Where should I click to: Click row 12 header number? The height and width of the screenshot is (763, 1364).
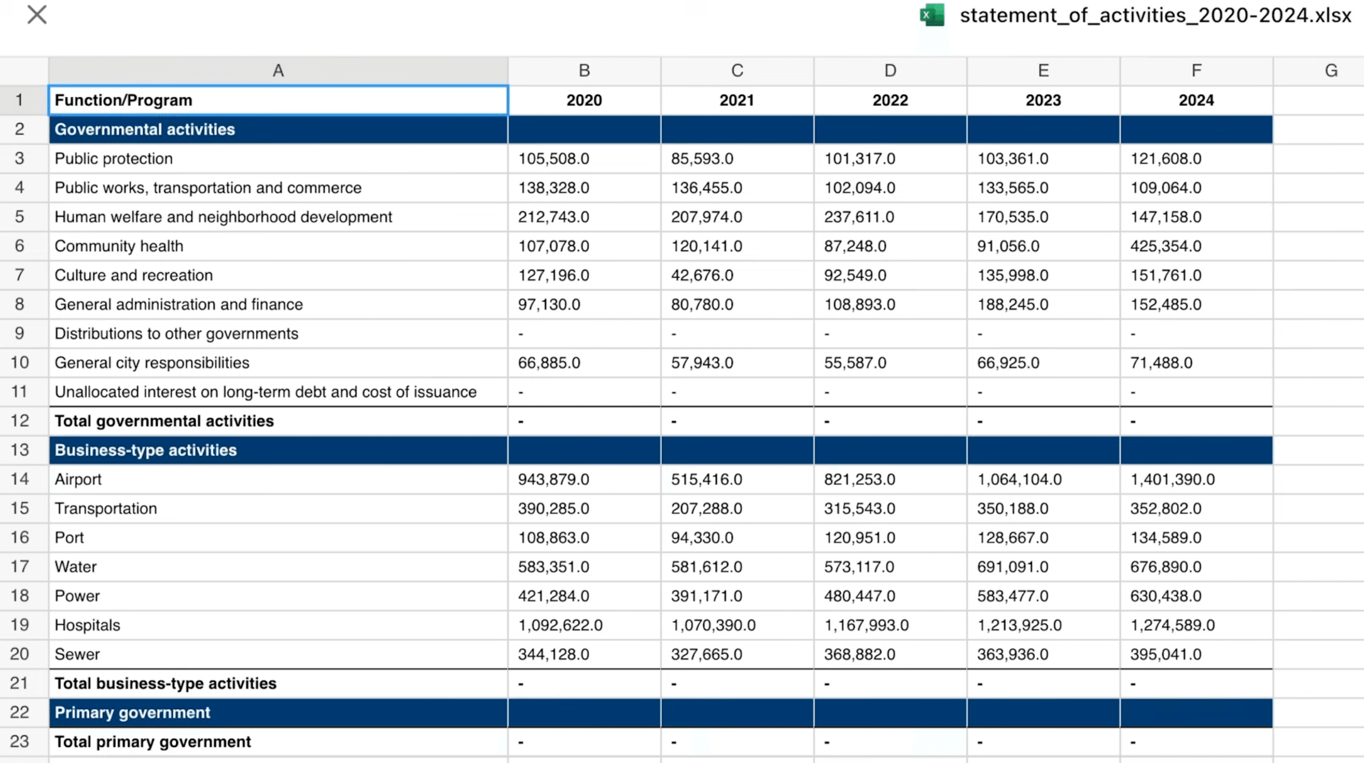point(20,421)
